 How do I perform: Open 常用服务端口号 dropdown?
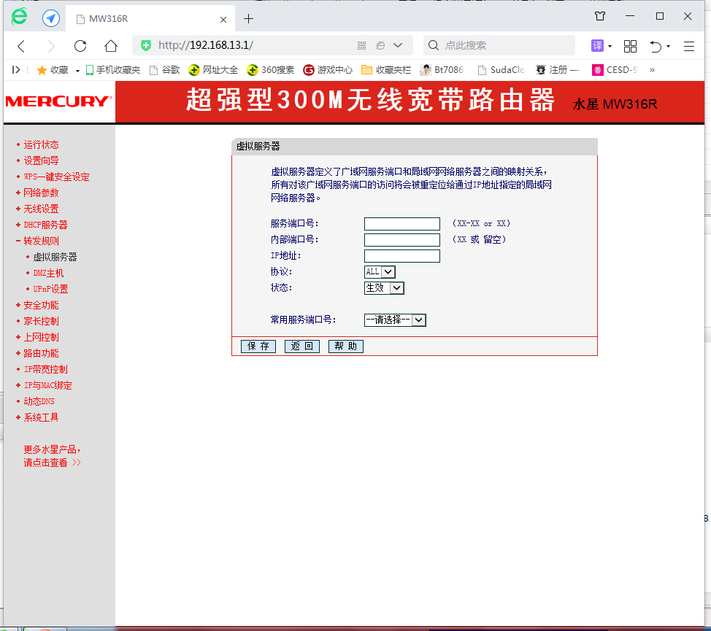click(395, 320)
